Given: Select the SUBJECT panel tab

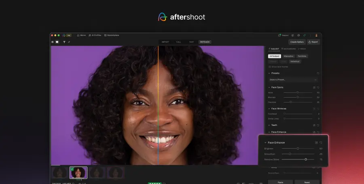Looking at the screenshot, I should pyautogui.click(x=274, y=49).
